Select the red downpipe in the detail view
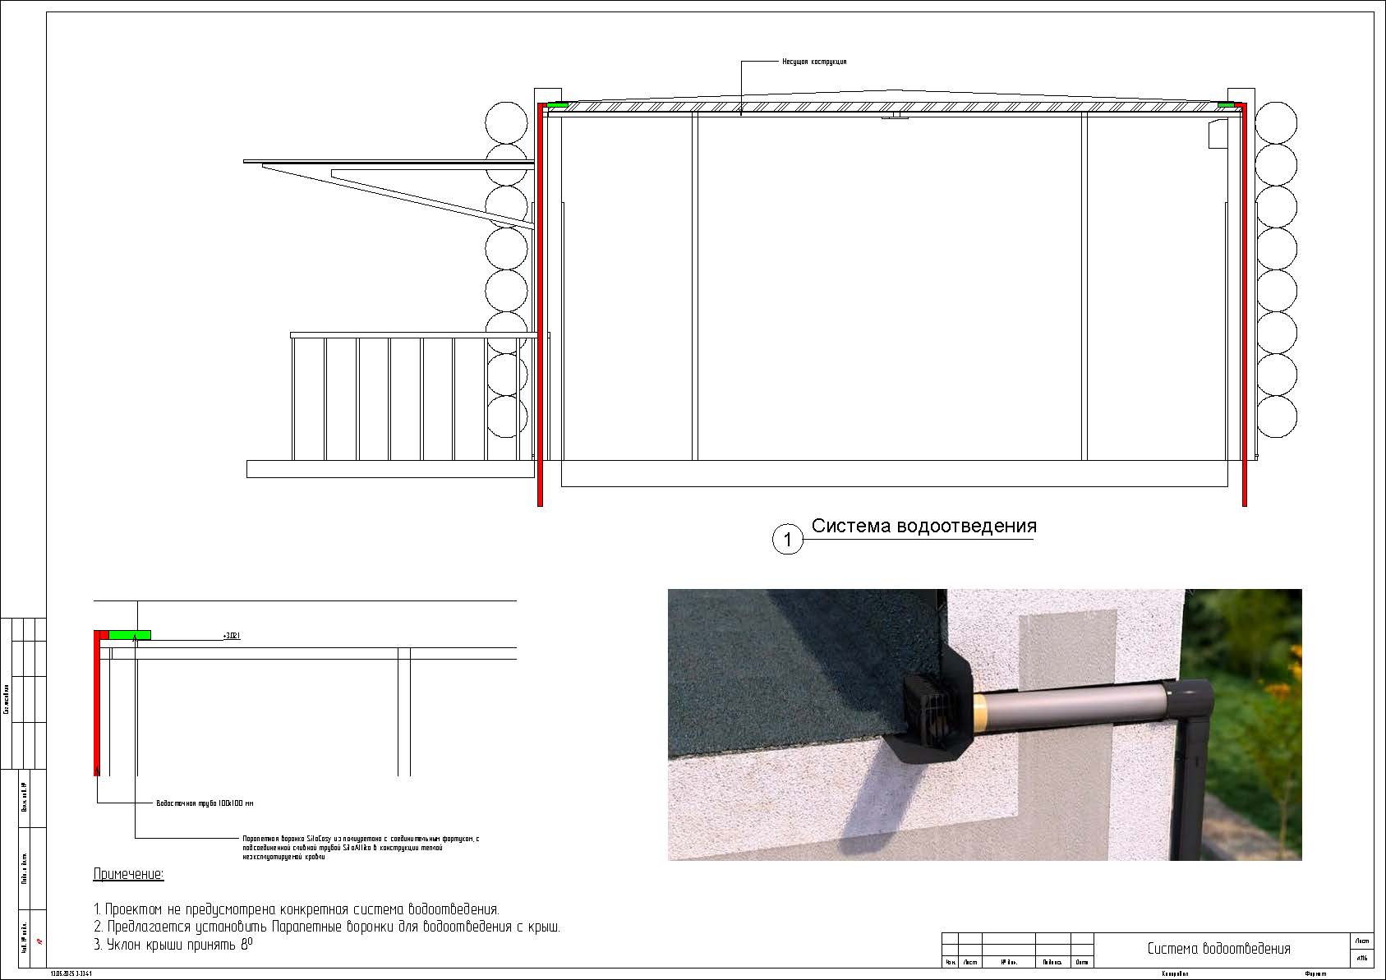Image resolution: width=1386 pixels, height=980 pixels. (x=97, y=703)
